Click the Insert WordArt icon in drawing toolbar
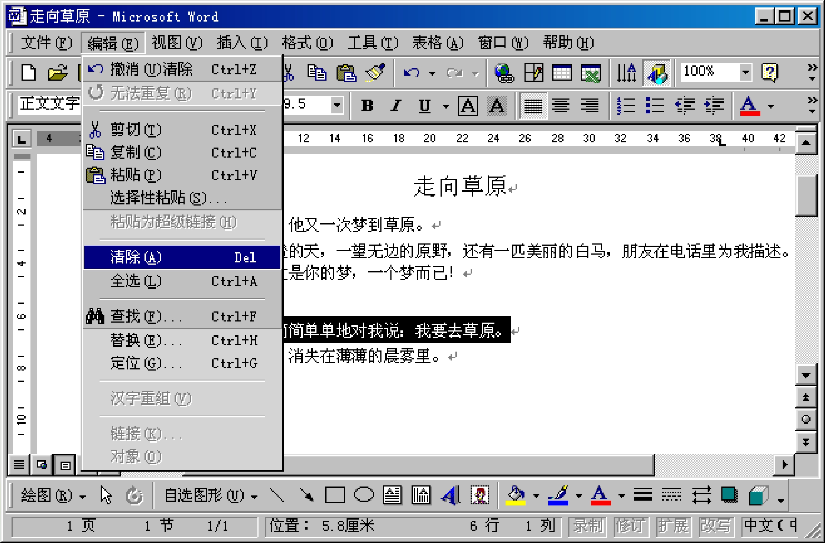Image resolution: width=825 pixels, height=543 pixels. [451, 495]
